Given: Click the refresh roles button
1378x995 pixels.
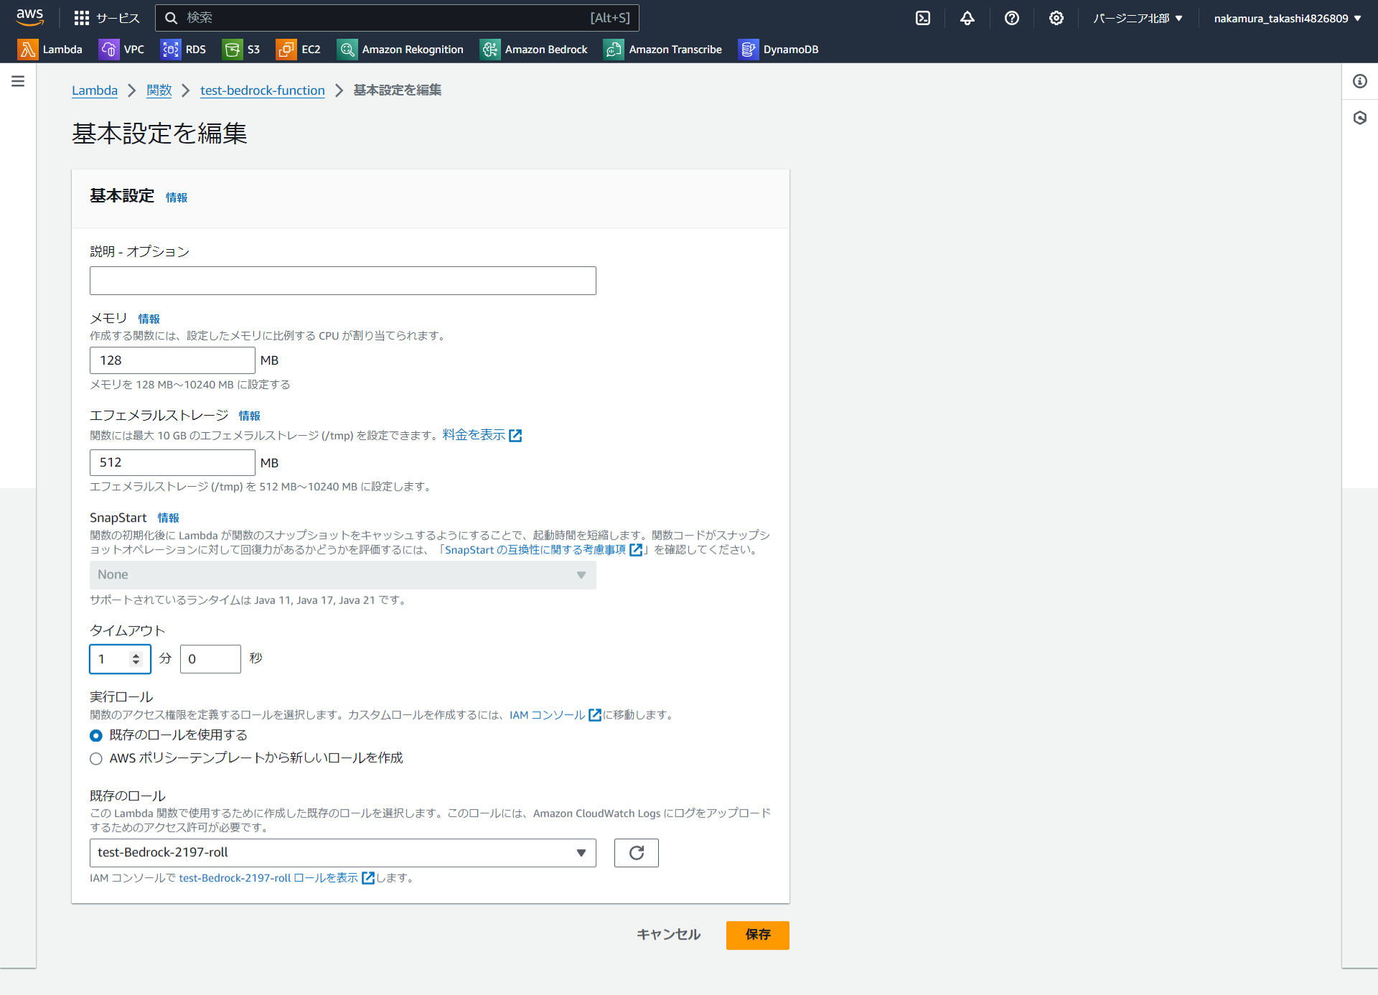Looking at the screenshot, I should click(x=636, y=853).
